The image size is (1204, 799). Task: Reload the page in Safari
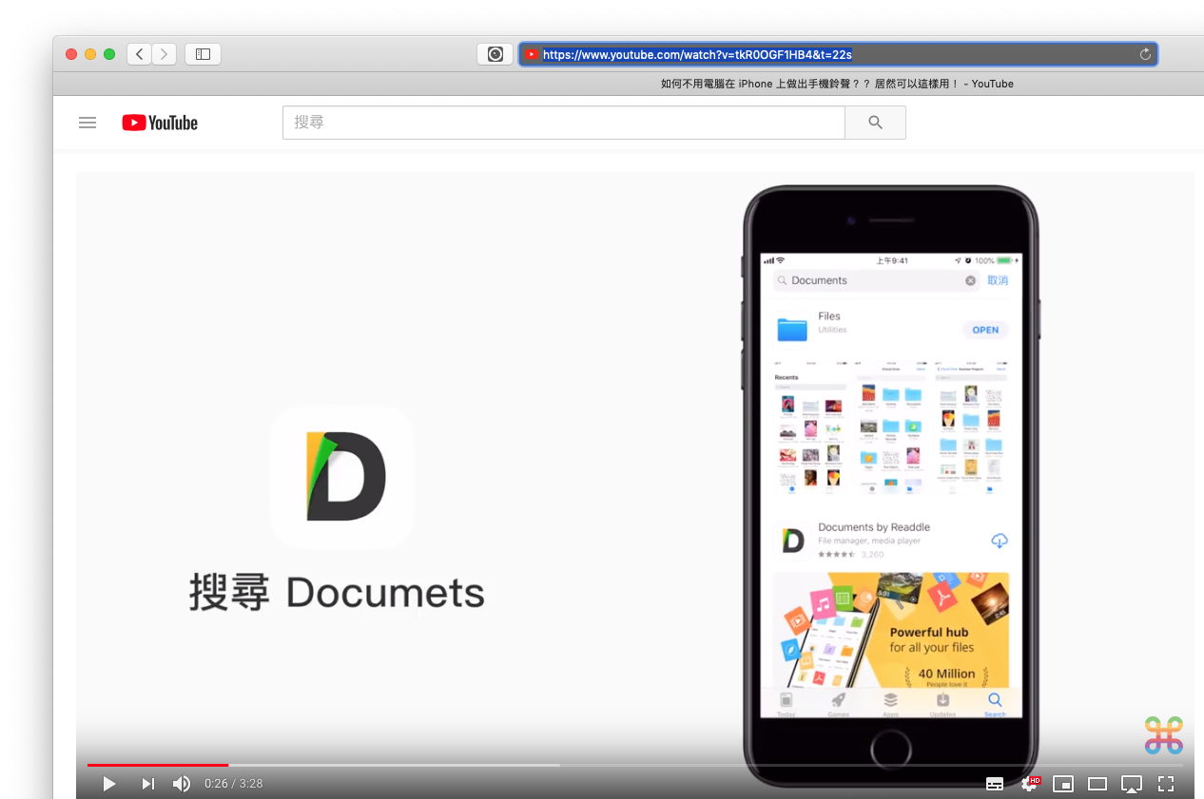coord(1145,54)
